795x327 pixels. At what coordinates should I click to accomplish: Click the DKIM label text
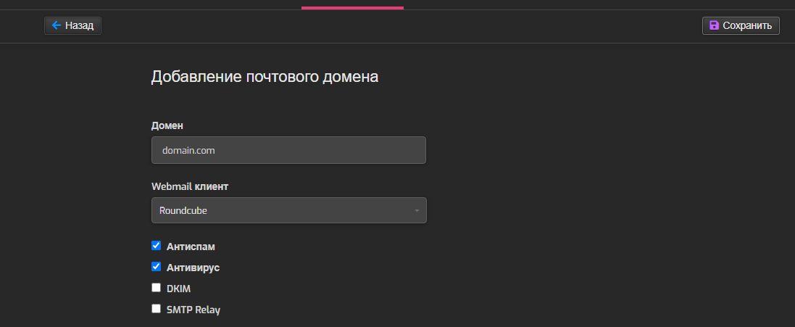click(x=178, y=289)
